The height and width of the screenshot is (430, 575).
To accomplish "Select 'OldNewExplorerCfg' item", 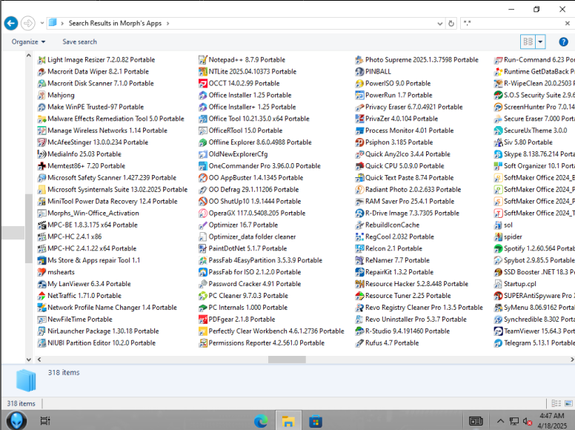I will [233, 154].
